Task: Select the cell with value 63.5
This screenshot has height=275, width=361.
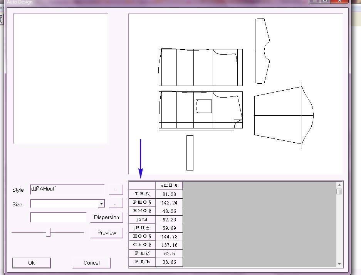Action: pyautogui.click(x=169, y=253)
